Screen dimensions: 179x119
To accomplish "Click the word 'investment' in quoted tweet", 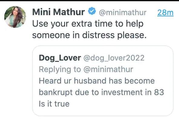I will coord(122,92).
